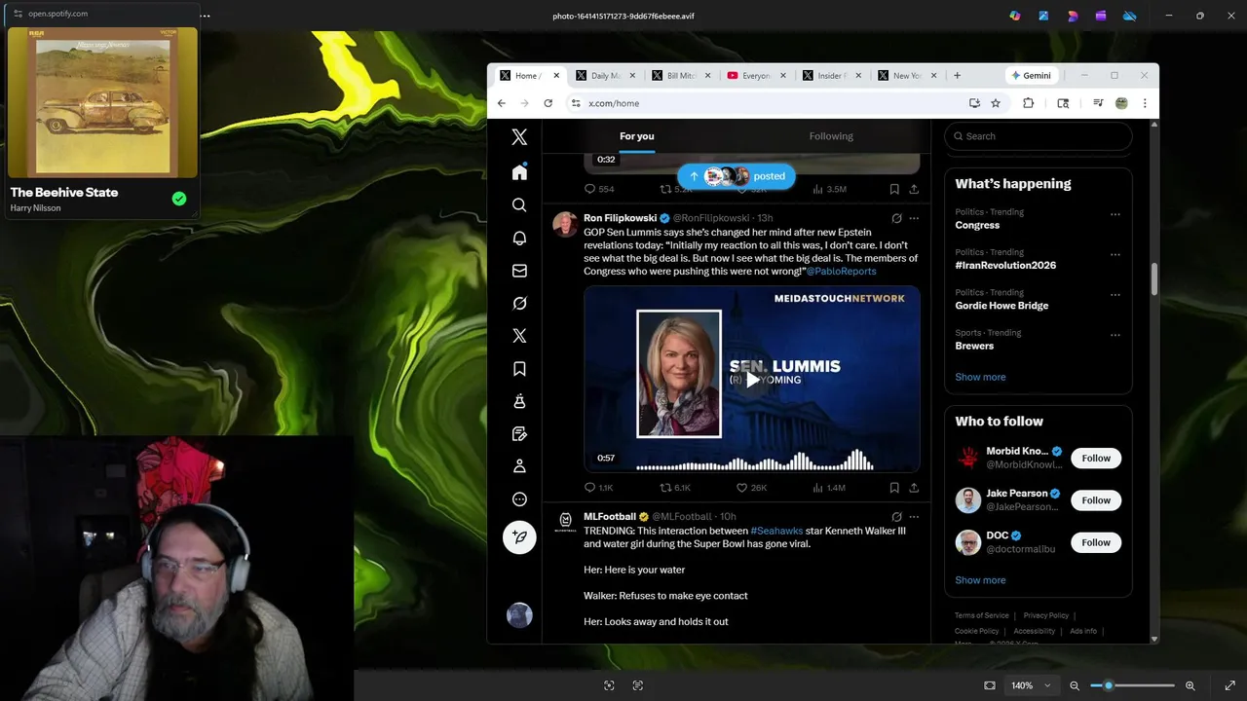Open options for Brewers trend
The width and height of the screenshot is (1247, 701).
1115,335
